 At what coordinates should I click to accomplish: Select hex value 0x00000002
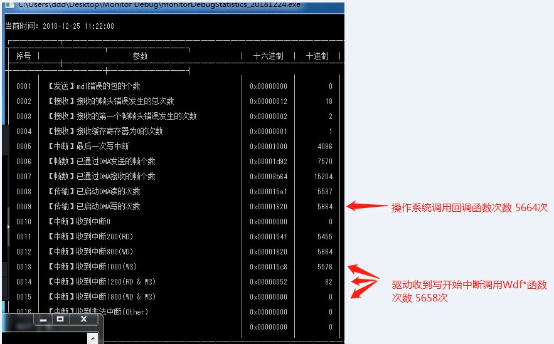269,117
